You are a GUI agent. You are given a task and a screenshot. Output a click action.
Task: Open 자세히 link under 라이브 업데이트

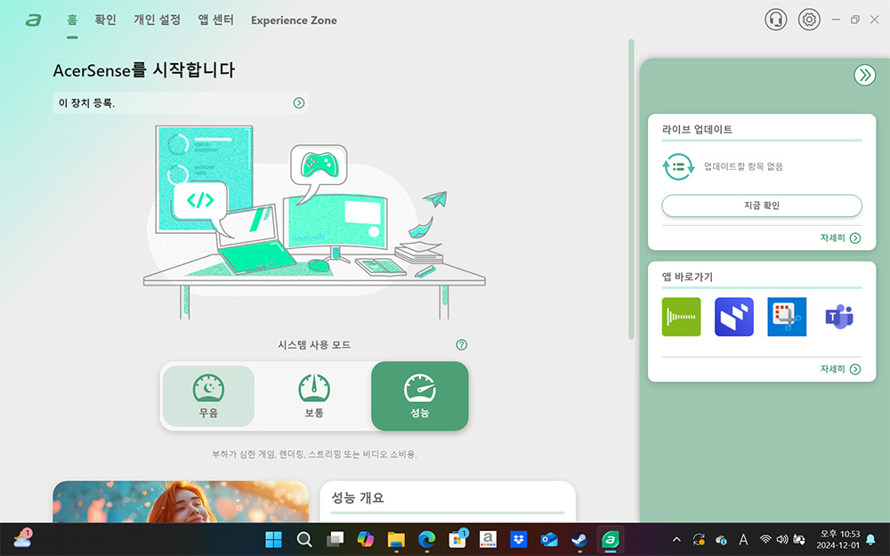point(840,238)
